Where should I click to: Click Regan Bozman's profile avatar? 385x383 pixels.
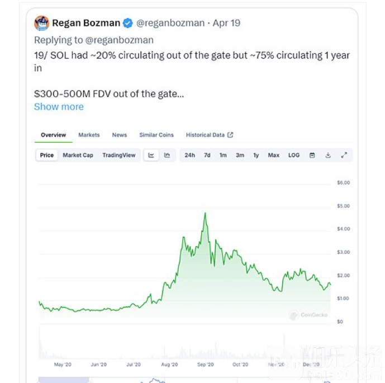coord(42,23)
